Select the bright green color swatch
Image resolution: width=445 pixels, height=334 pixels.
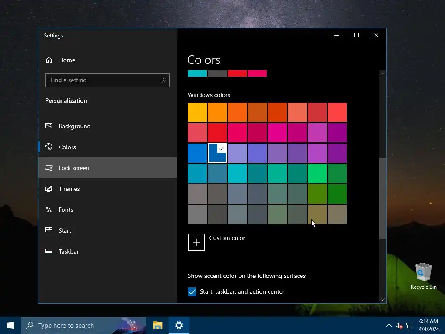click(x=317, y=174)
